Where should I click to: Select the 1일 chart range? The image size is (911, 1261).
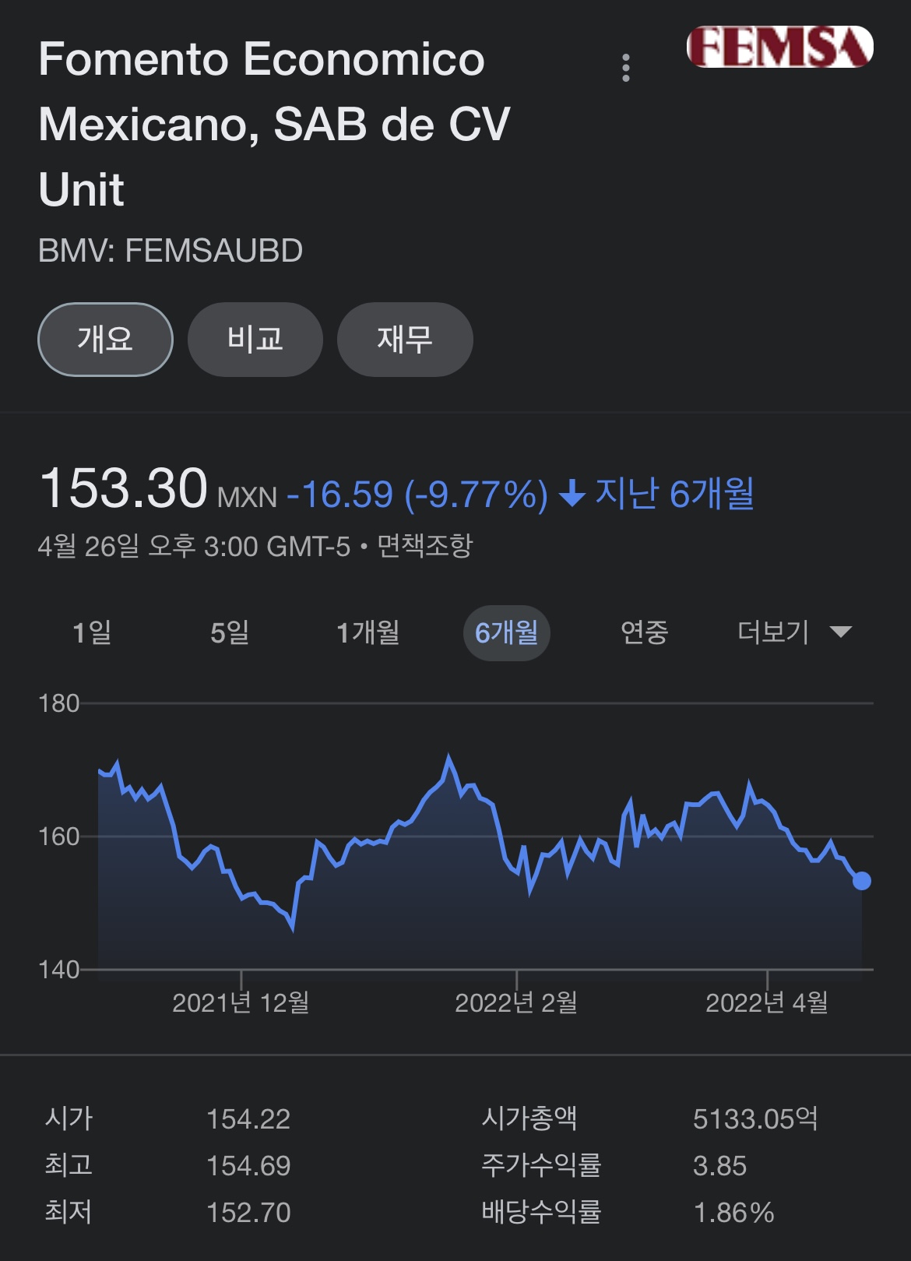[92, 632]
